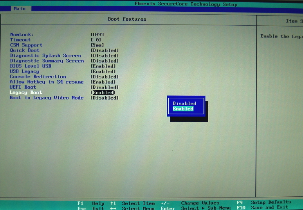This screenshot has width=303, height=210.
Task: Select the Console Redirection option
Action: pyautogui.click(x=38, y=77)
